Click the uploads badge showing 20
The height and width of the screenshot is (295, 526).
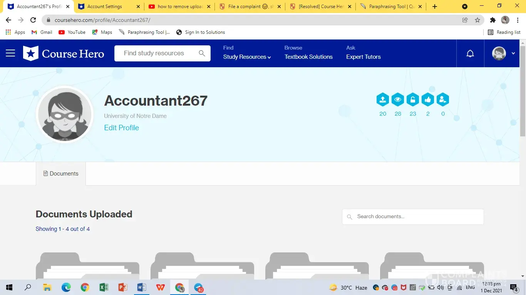[x=383, y=99]
